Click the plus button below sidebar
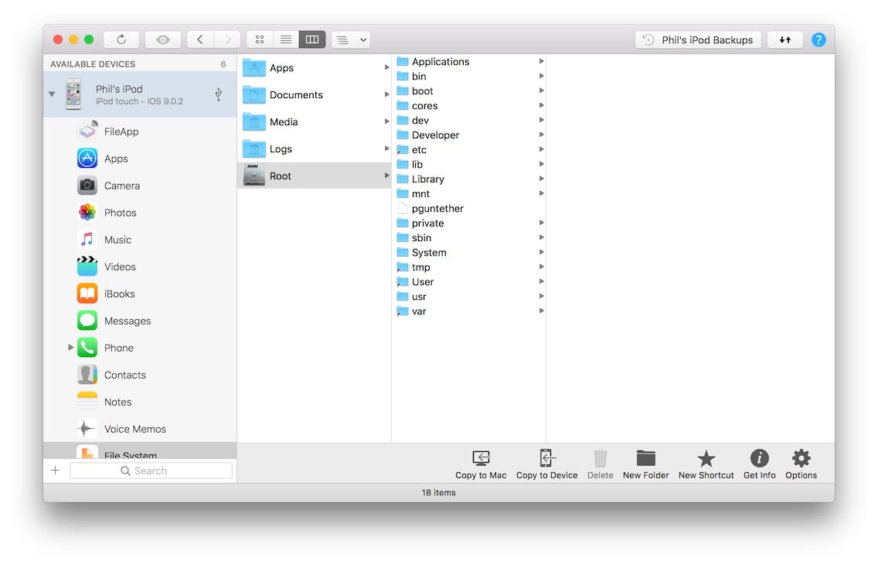878x564 pixels. (56, 470)
